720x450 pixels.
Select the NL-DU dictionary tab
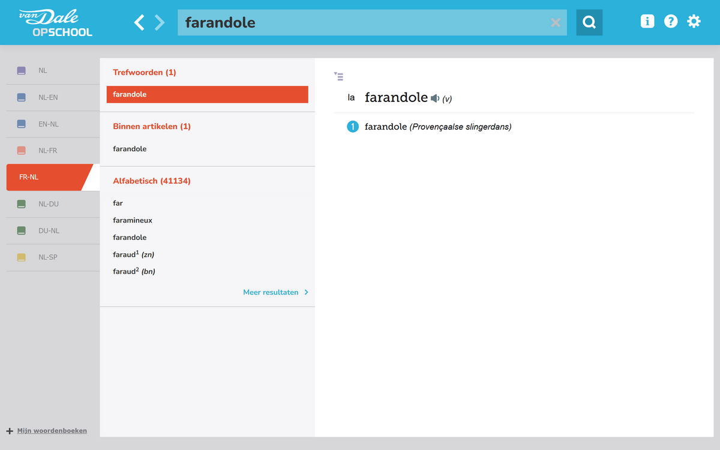click(53, 204)
